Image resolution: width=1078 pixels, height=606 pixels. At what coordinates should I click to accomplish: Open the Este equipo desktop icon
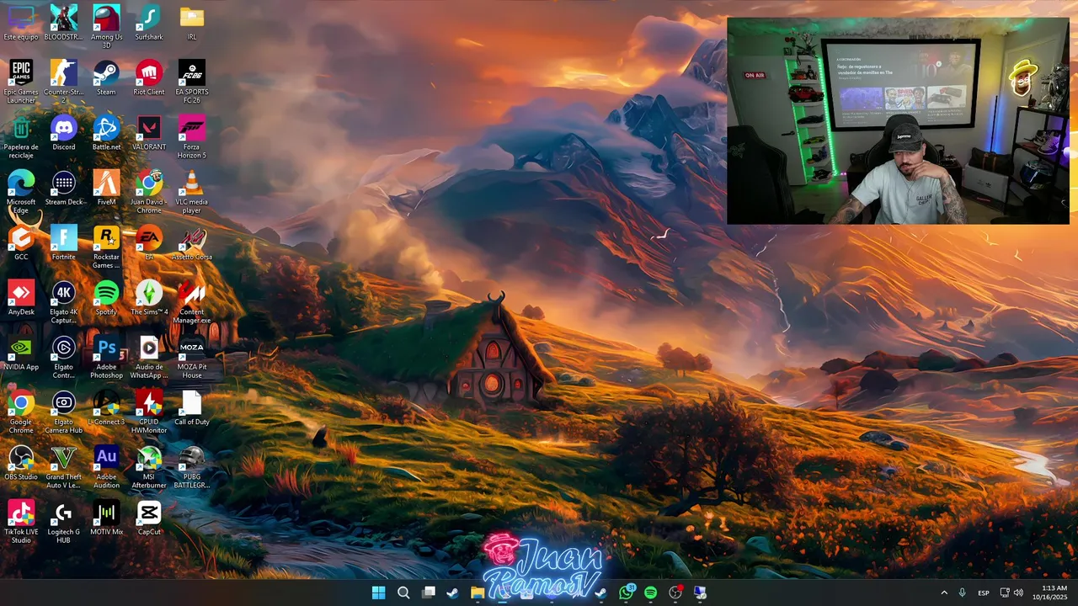click(x=21, y=23)
